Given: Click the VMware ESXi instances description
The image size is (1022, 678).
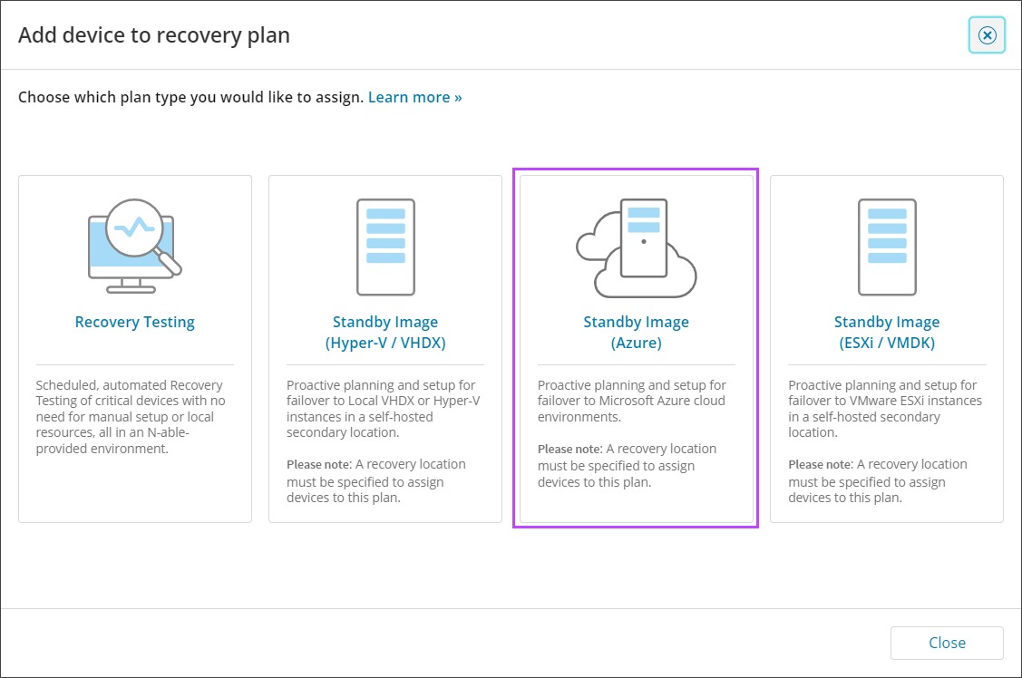Looking at the screenshot, I should [885, 409].
